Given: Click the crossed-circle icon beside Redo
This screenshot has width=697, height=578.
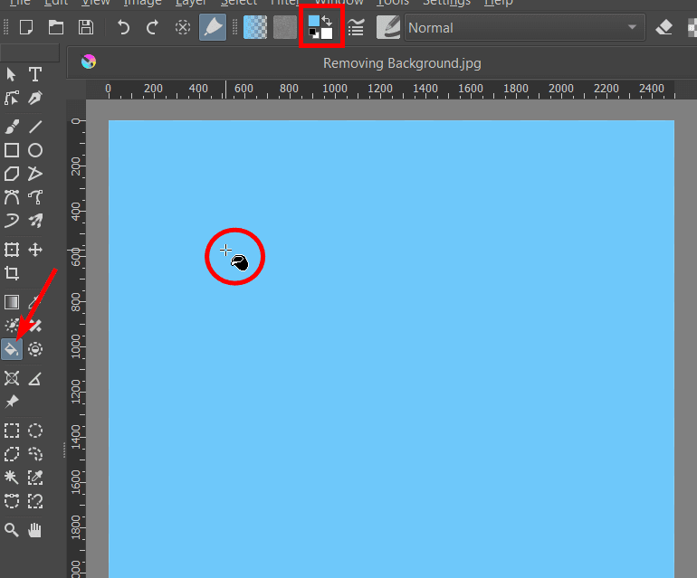Looking at the screenshot, I should click(182, 27).
